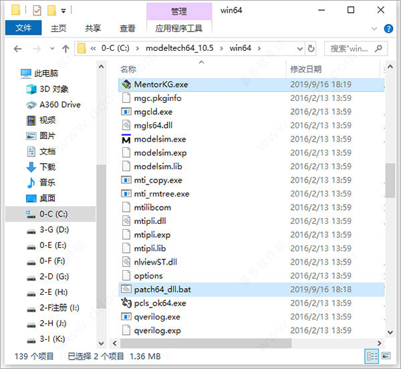The width and height of the screenshot is (401, 369).
Task: Expand the Quick Access Toolbar customize dropdown
Action: tap(63, 11)
